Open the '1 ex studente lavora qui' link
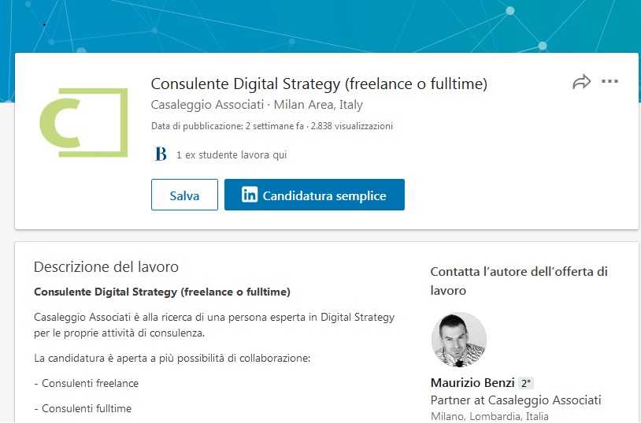This screenshot has height=424, width=641. pos(231,155)
